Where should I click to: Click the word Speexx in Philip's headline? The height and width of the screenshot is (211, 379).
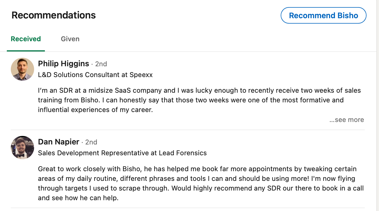[141, 75]
